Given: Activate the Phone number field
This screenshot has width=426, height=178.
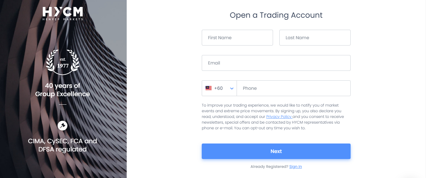Looking at the screenshot, I should [294, 88].
